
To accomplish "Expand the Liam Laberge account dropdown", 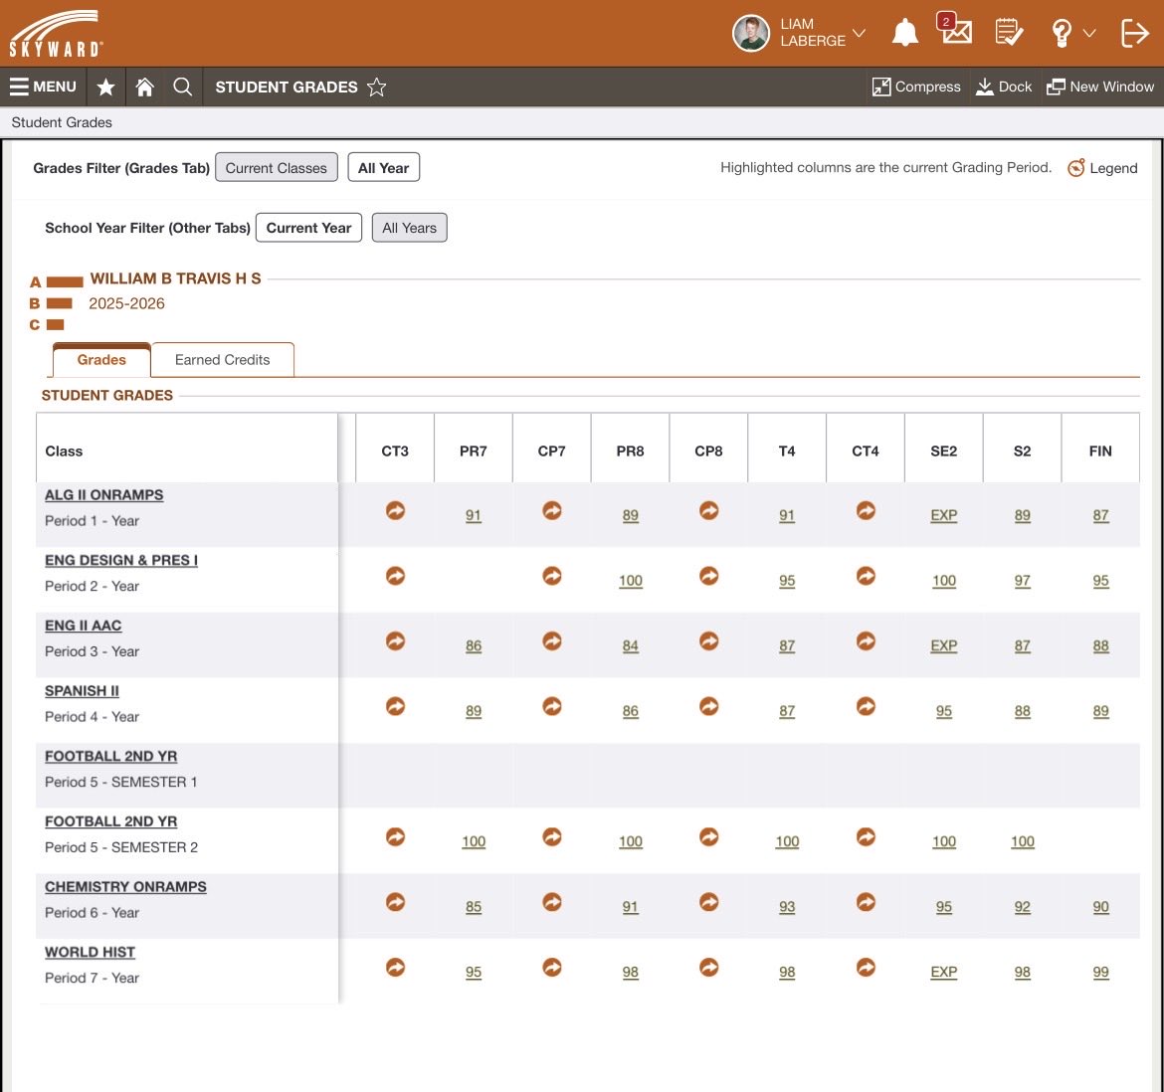I will pyautogui.click(x=859, y=33).
